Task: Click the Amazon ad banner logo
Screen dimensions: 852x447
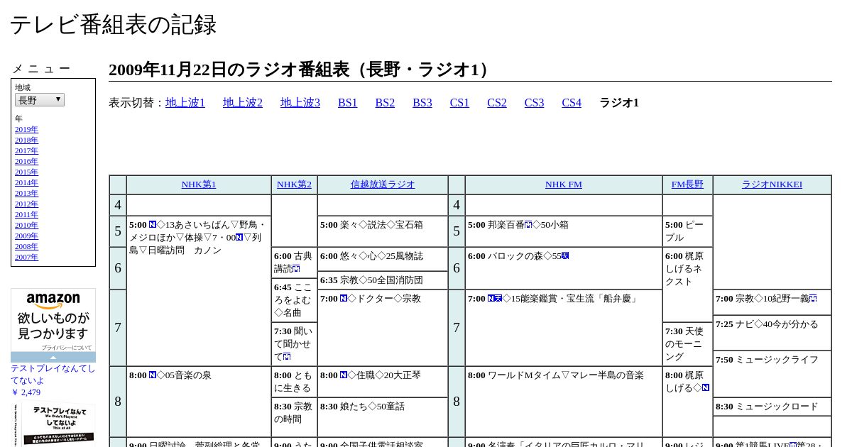Action: [53, 301]
